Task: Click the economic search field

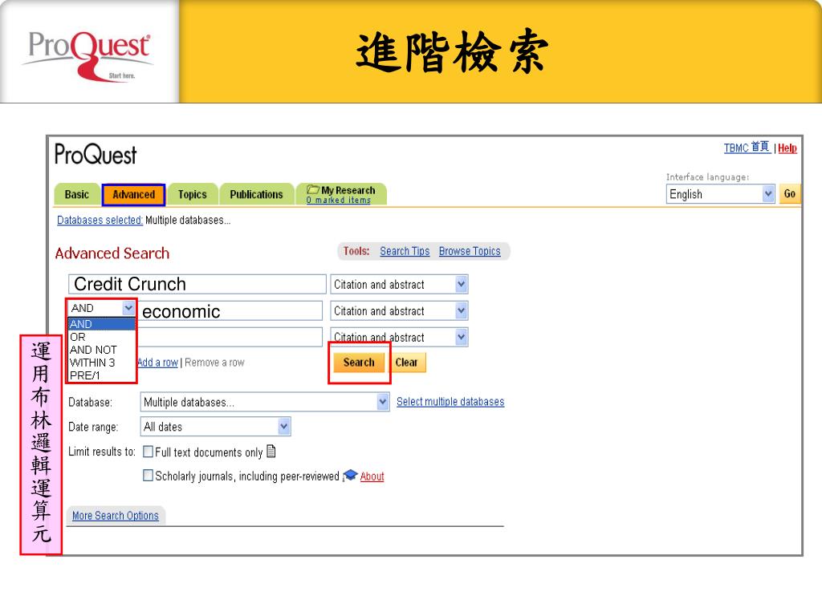Action: (x=230, y=310)
